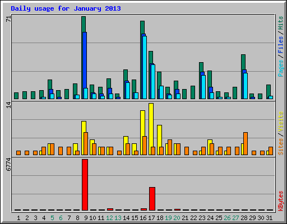Click the 'Sites' legend label

280,147
